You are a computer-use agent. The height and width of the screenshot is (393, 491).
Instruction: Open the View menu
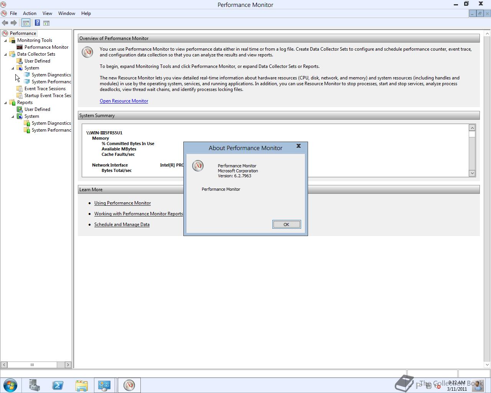47,13
